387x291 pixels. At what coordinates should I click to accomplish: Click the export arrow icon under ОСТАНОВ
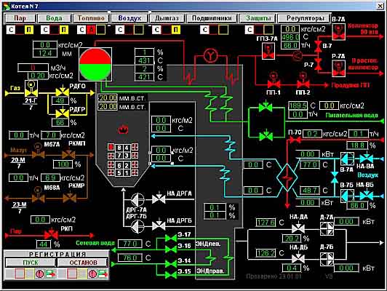click(x=103, y=274)
